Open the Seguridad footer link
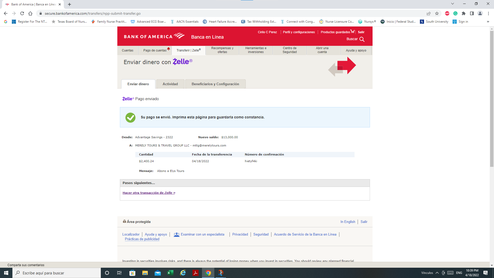 pos(261,234)
